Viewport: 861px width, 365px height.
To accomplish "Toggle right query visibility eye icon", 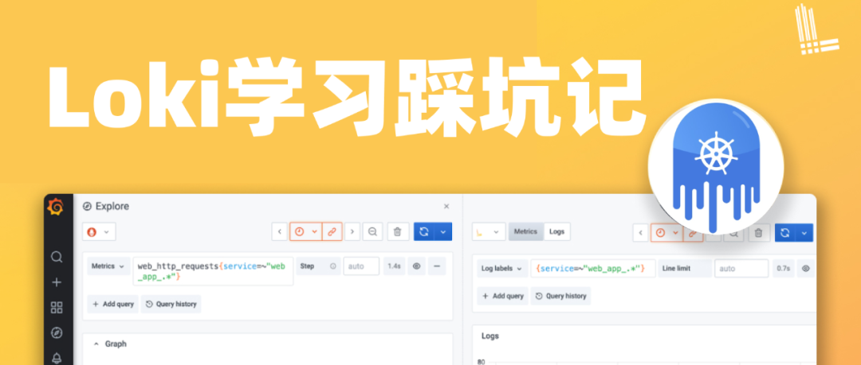I will pyautogui.click(x=805, y=269).
